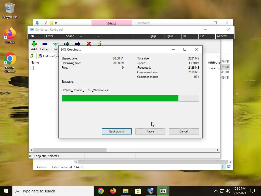Click the Attributes column header
The width and height of the screenshot is (261, 196).
pos(214,63)
